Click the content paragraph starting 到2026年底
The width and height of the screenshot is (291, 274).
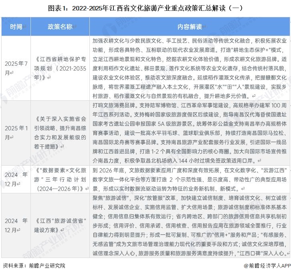pos(190,179)
